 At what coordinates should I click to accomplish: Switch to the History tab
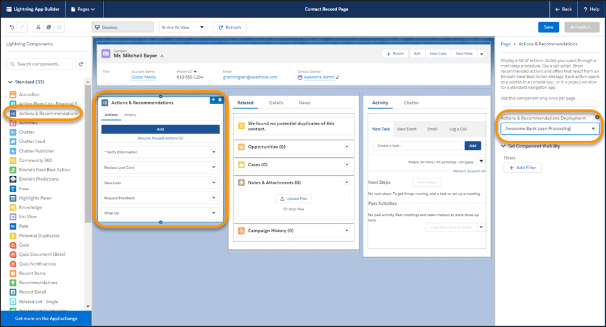[130, 115]
